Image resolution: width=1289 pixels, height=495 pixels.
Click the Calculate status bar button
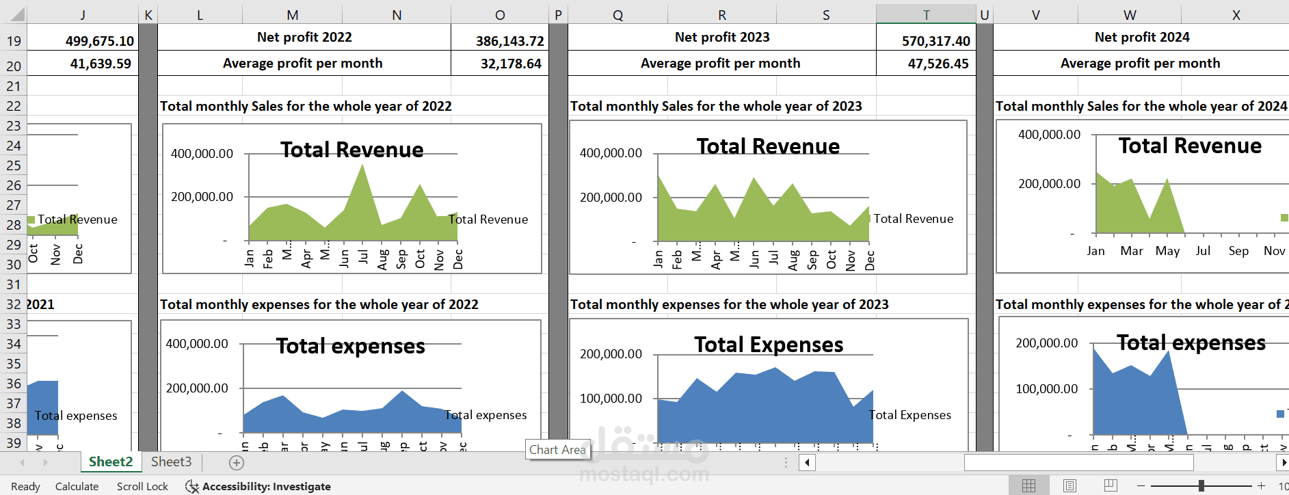click(77, 487)
